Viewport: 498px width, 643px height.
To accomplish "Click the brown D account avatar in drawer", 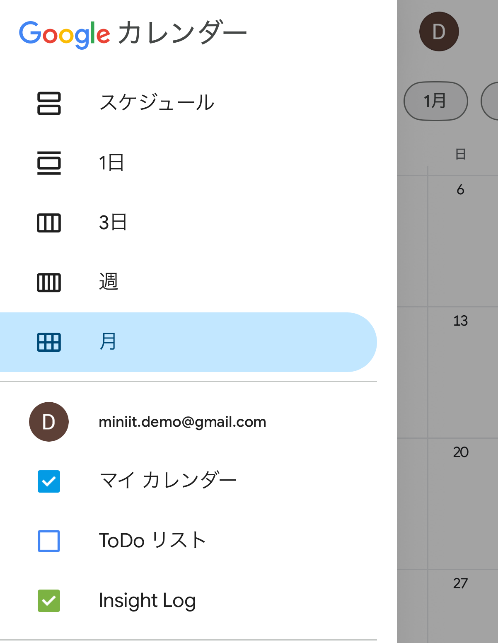I will point(49,422).
